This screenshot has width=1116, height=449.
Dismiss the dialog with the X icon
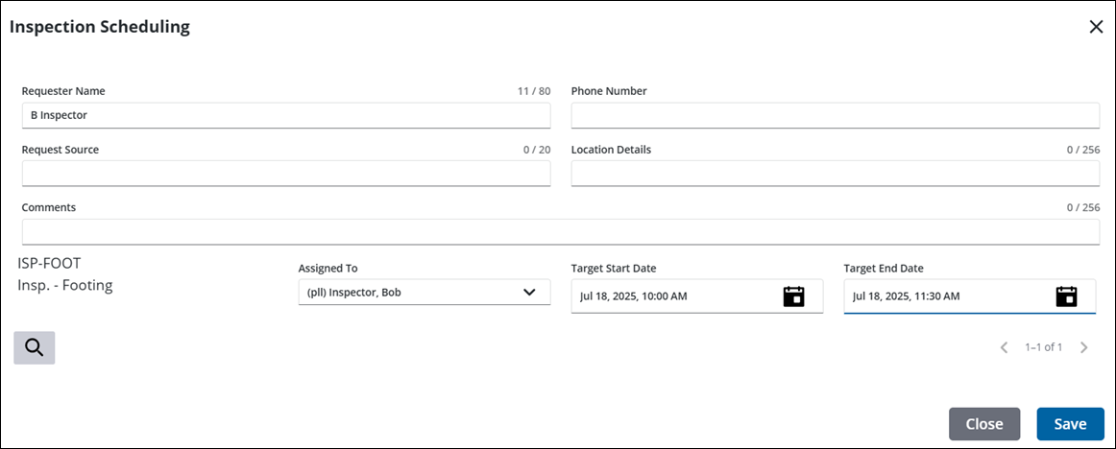[1096, 27]
